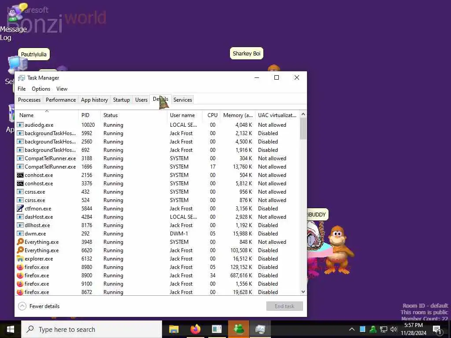This screenshot has width=451, height=338.
Task: Click the vertical scrollbar thumb
Action: [303, 129]
